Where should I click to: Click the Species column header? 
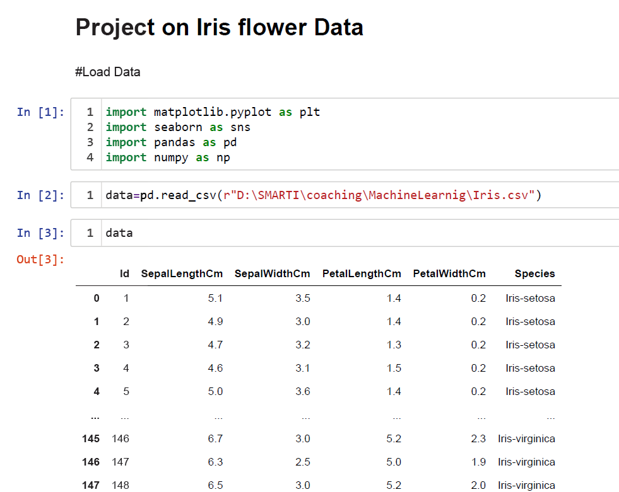point(534,273)
